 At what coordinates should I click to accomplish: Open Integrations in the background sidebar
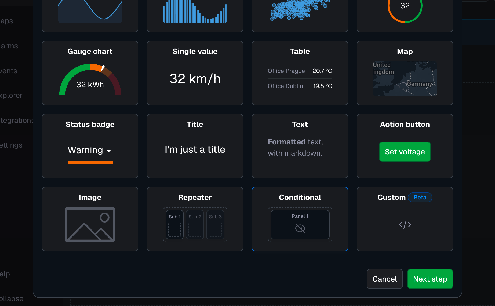pyautogui.click(x=17, y=121)
